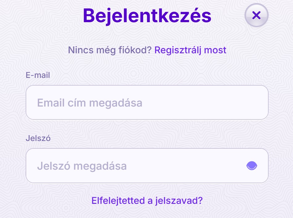Start password recovery via the forgotten password link

pos(147,201)
